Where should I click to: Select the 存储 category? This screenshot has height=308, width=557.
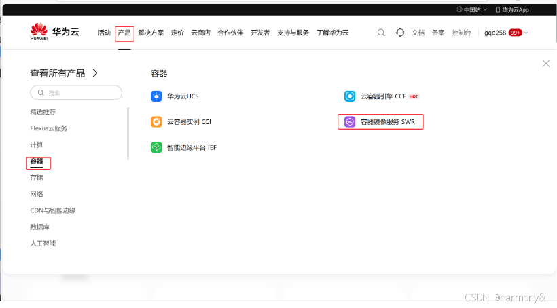click(36, 178)
